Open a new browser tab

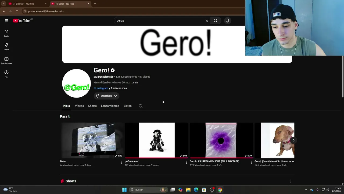[x=95, y=4]
